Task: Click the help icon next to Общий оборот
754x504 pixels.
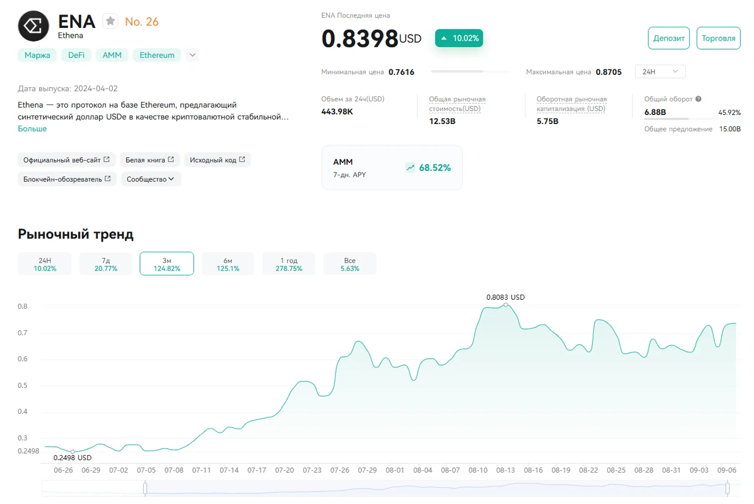Action: pos(698,99)
